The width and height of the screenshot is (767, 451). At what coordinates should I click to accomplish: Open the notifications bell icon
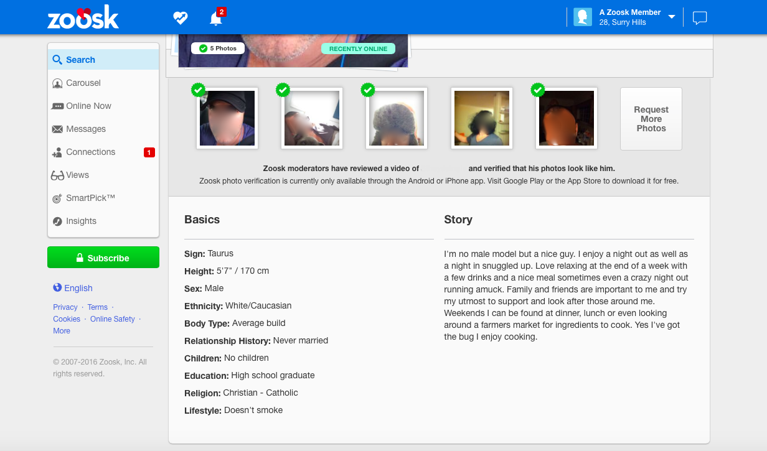[216, 19]
